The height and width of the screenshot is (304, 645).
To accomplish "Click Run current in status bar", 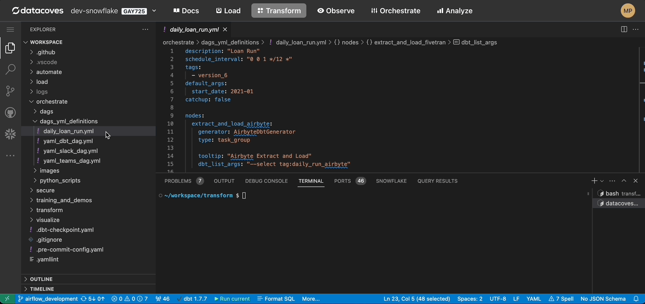I will pyautogui.click(x=232, y=299).
